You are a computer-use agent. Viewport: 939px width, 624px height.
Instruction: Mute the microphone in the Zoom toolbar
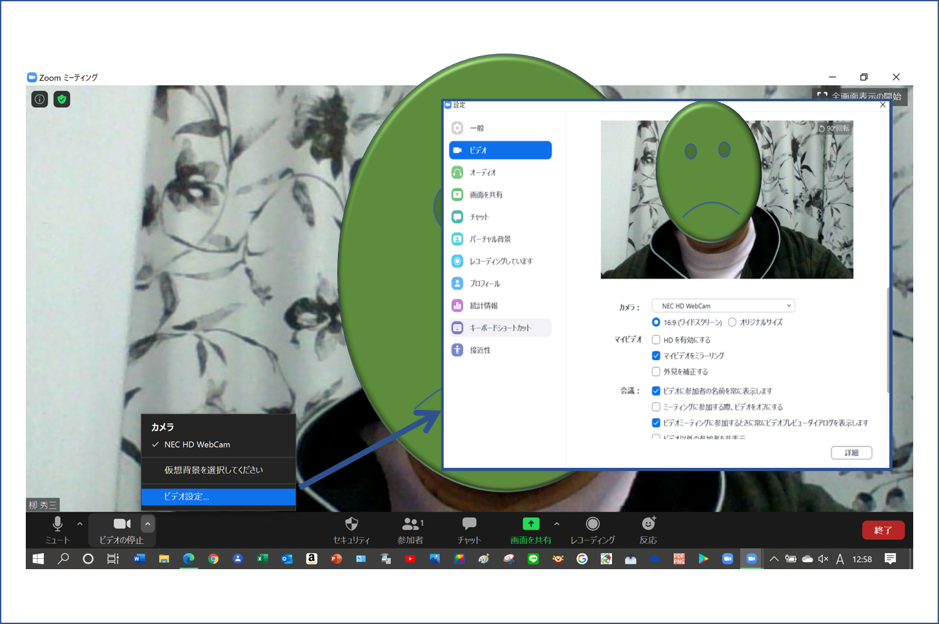tap(57, 530)
